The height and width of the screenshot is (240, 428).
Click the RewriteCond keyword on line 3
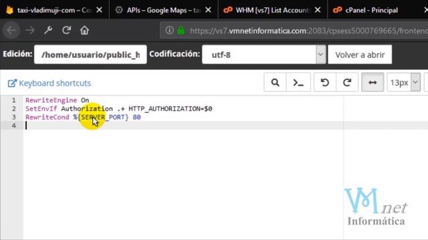click(x=47, y=117)
